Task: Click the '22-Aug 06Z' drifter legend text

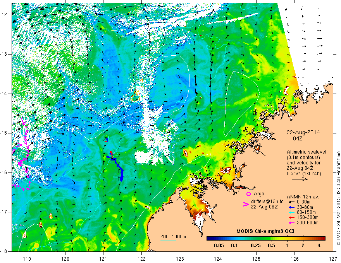Action: tap(264, 207)
